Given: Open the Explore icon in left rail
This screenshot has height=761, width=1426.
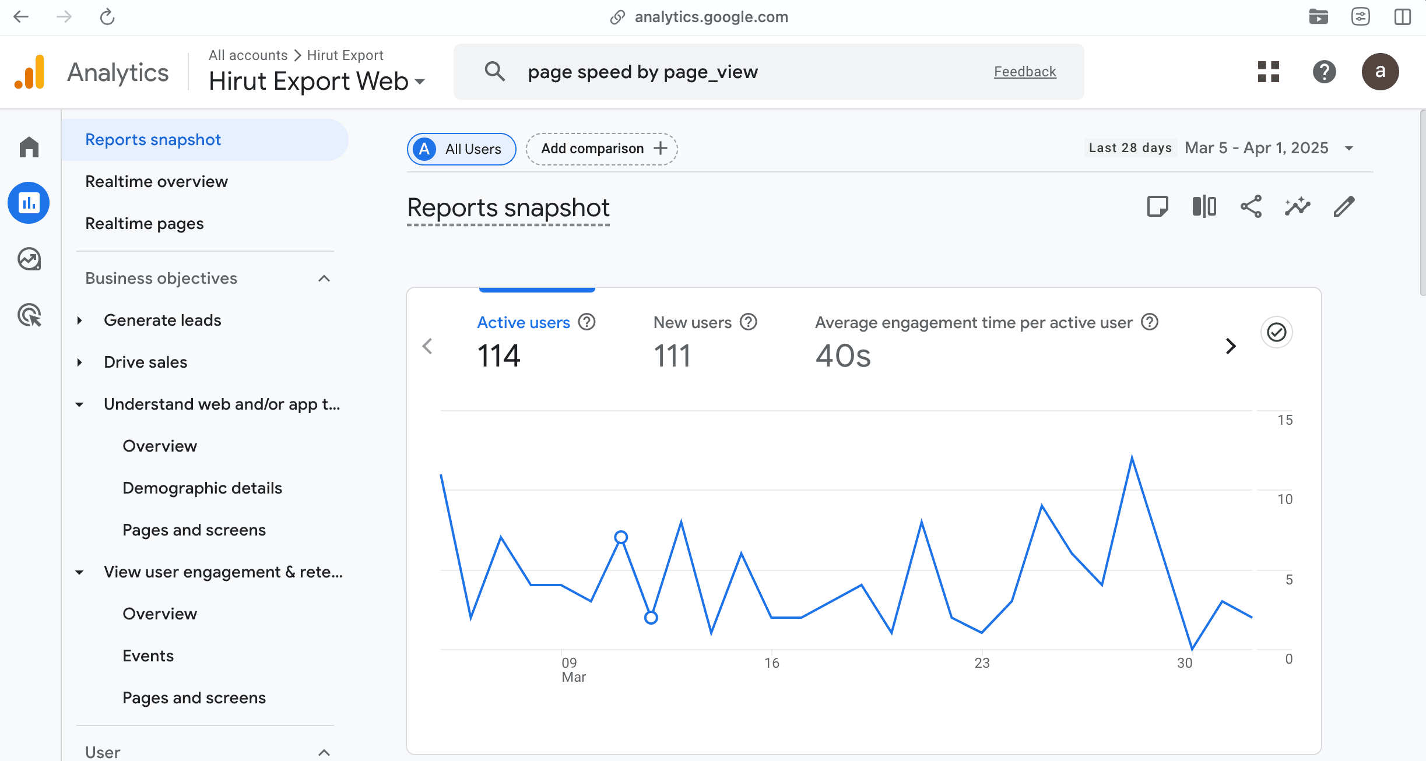Looking at the screenshot, I should pyautogui.click(x=29, y=259).
